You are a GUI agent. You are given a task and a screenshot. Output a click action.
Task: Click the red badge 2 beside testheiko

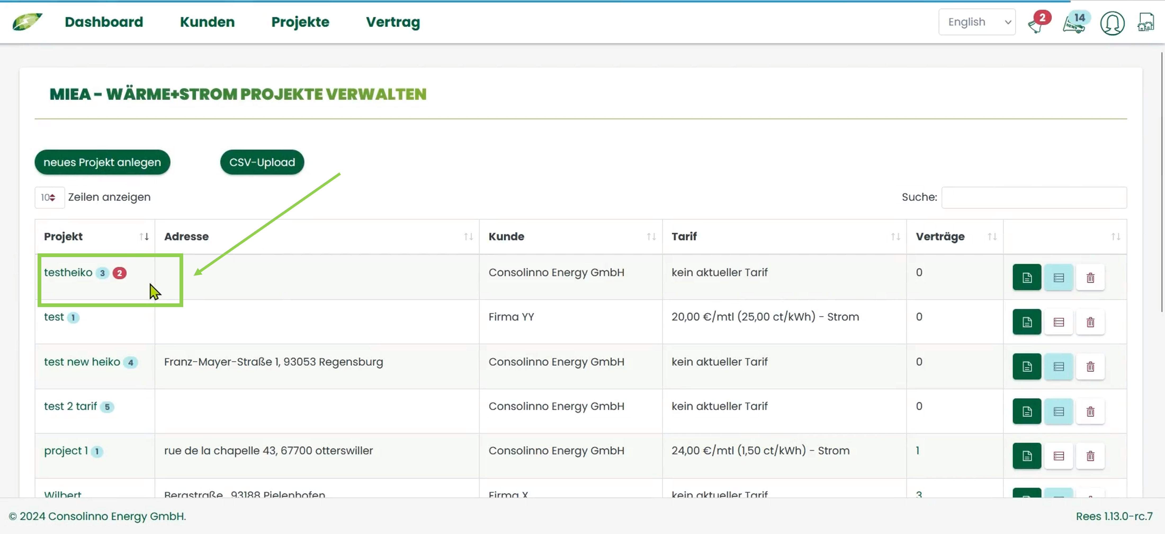click(119, 273)
